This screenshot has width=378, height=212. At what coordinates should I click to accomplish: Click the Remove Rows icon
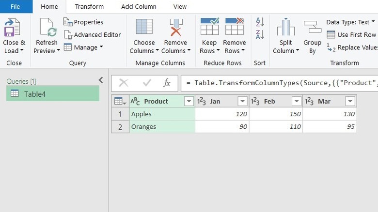point(235,26)
